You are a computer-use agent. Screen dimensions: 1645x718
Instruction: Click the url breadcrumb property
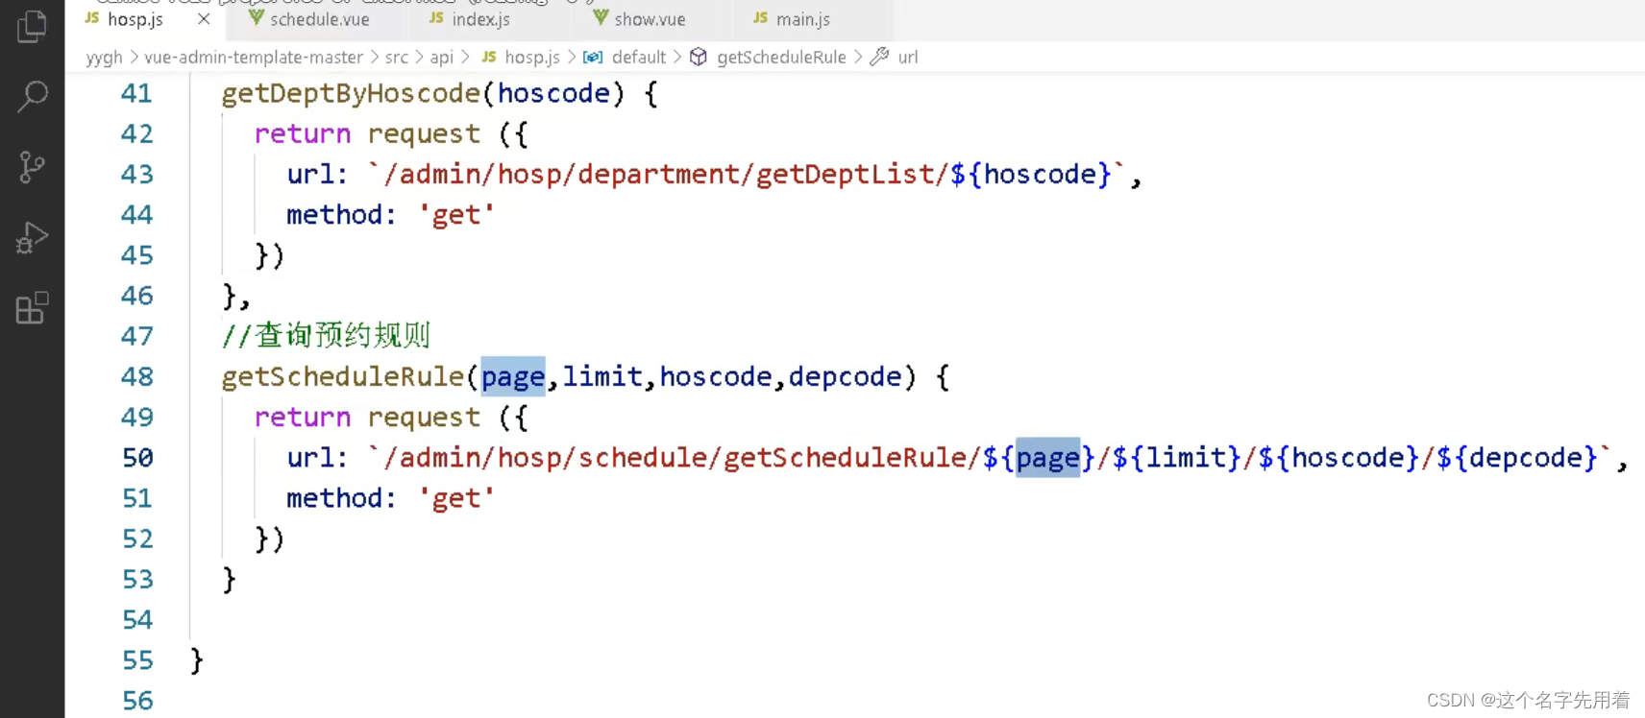(908, 58)
